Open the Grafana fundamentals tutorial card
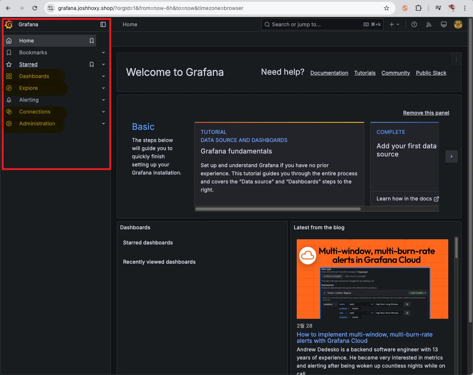Viewport: 473px width, 375px height. coord(279,164)
